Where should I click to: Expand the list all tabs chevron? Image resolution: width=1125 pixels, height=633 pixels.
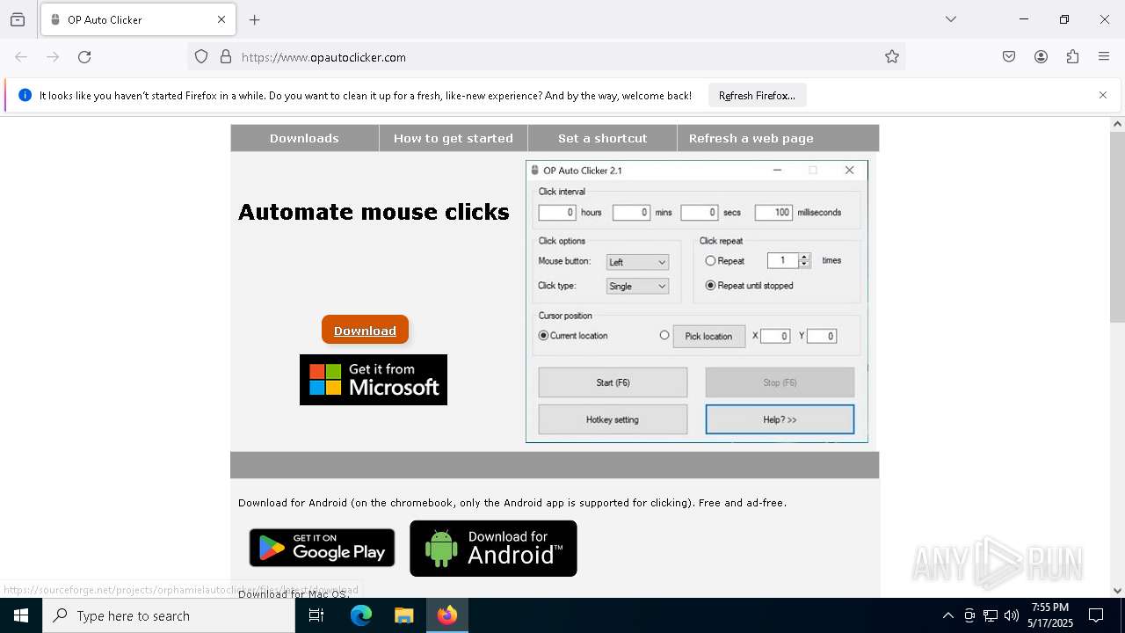pos(951,19)
